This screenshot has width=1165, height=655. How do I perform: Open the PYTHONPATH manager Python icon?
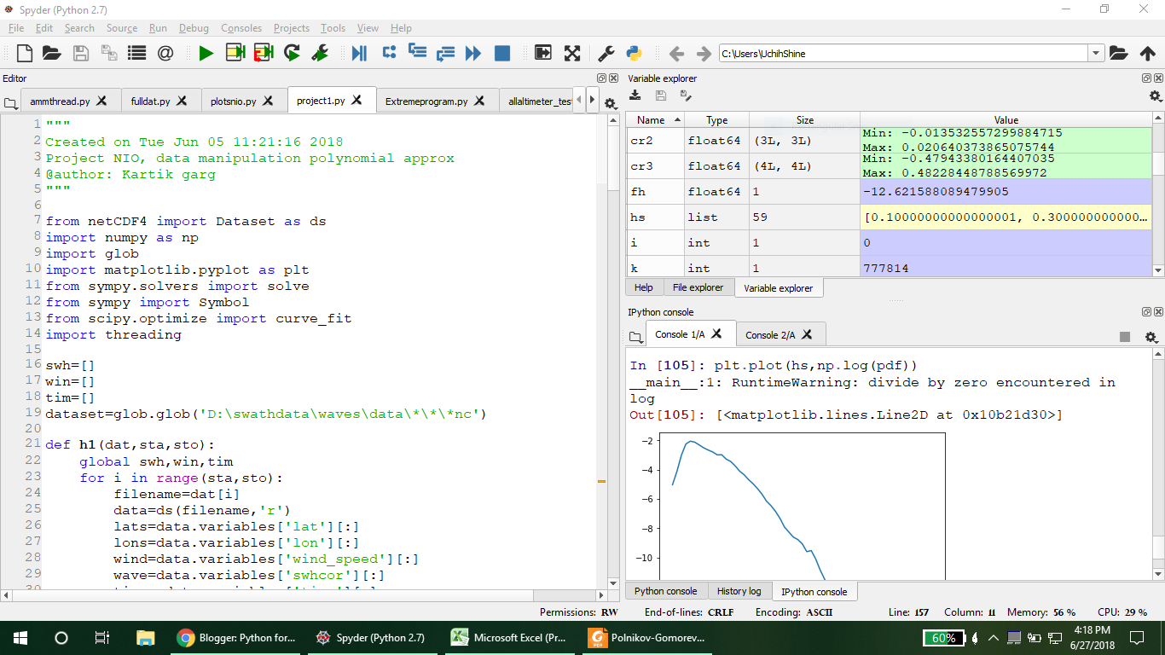[x=634, y=54]
